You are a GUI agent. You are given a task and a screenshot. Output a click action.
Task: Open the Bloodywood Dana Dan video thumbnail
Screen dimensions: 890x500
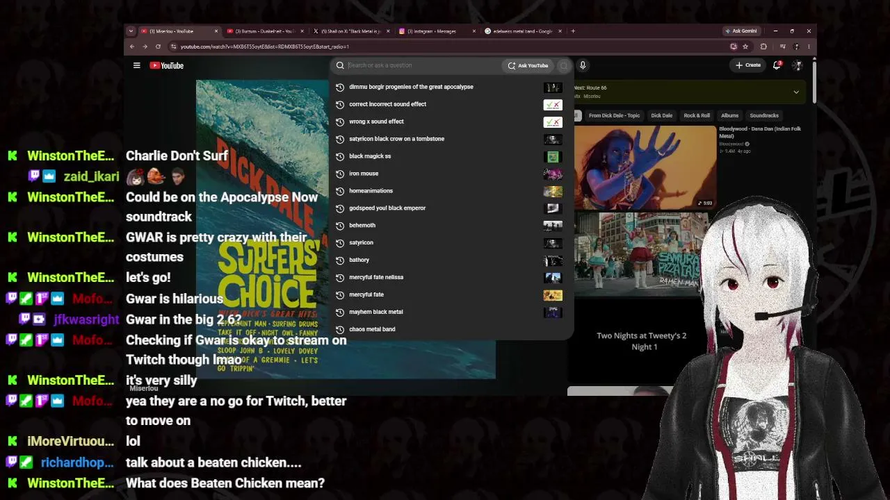(x=645, y=167)
